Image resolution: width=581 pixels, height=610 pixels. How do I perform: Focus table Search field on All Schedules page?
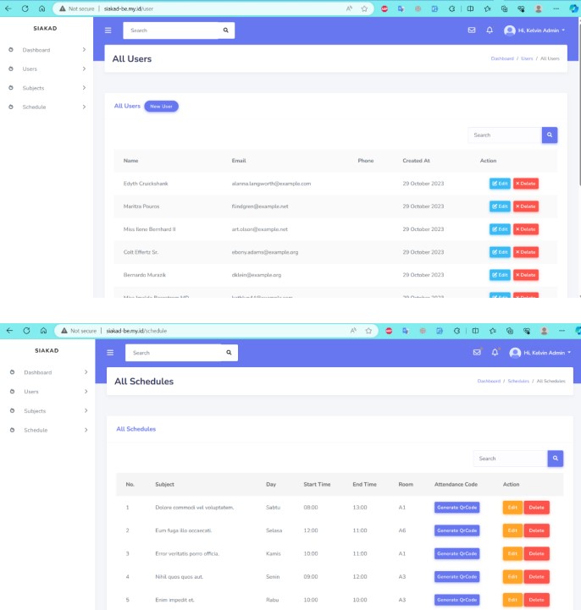tap(511, 459)
